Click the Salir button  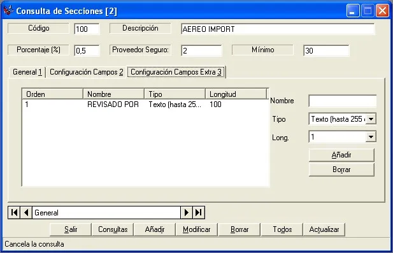pyautogui.click(x=71, y=229)
